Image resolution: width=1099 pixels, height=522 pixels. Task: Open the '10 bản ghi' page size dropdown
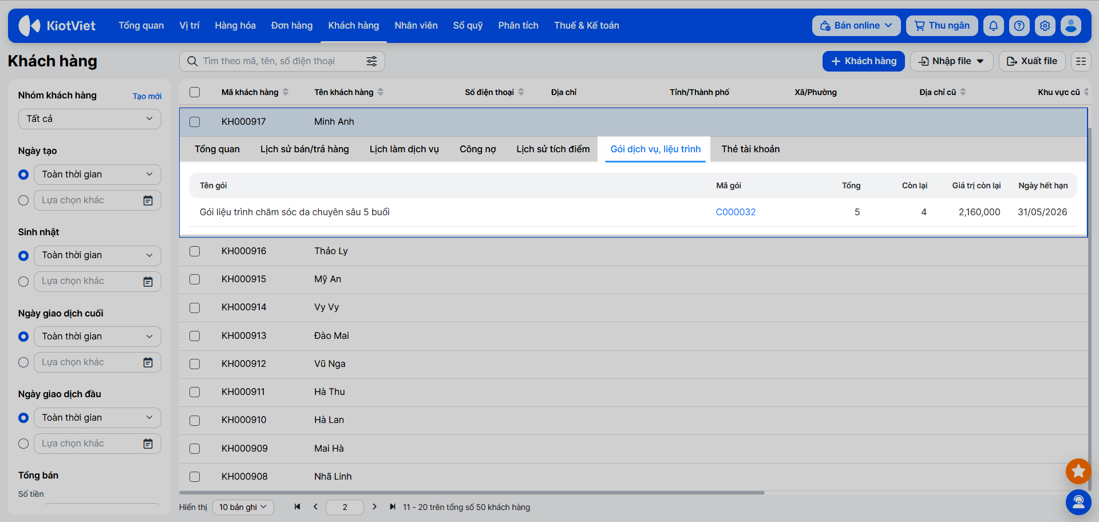[x=243, y=507]
